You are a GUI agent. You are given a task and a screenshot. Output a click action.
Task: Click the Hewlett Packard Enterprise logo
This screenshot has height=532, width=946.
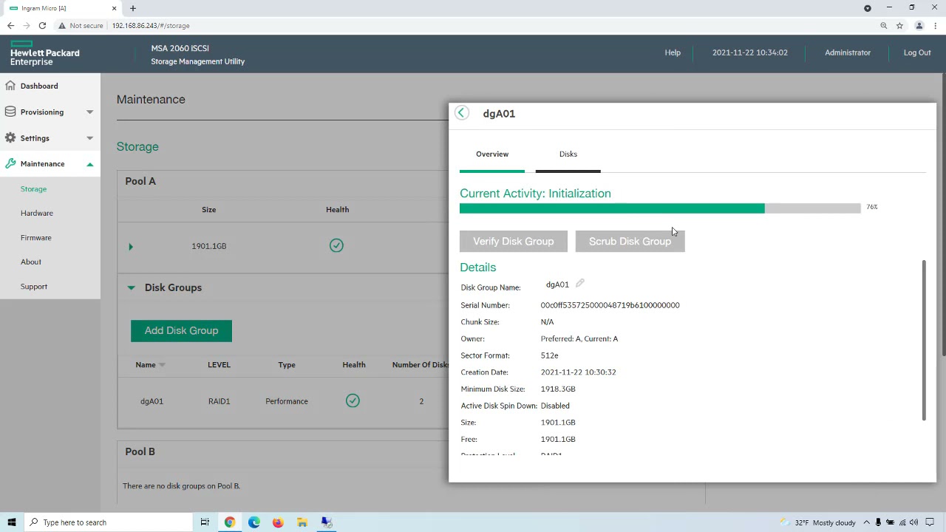44,54
